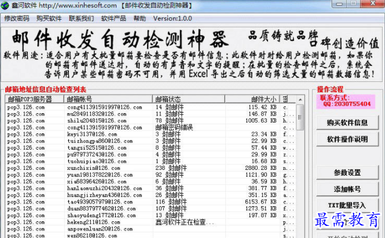Image resolution: width=385 pixels, height=238 pixels.
Task: Sort by 邮件大小 column header
Action: click(x=252, y=99)
